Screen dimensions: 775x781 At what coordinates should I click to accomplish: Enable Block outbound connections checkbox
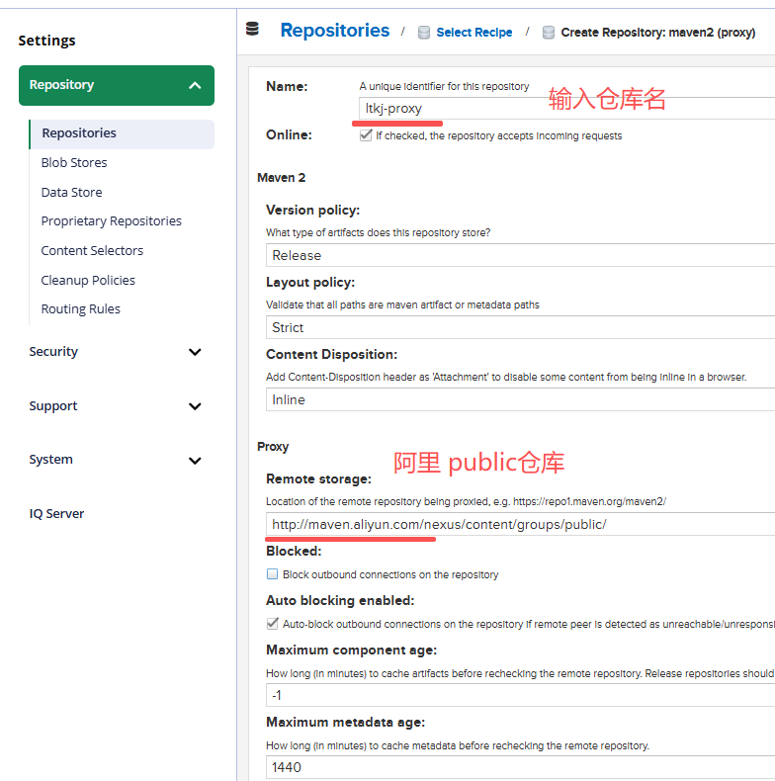pyautogui.click(x=272, y=574)
